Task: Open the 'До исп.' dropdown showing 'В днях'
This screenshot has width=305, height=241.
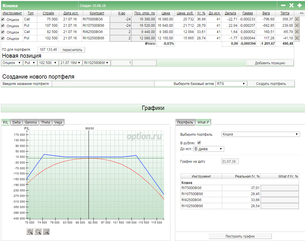Action: 208,149
